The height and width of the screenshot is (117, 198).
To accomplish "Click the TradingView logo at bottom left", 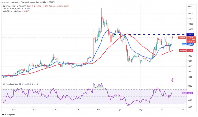I will coord(8,114).
